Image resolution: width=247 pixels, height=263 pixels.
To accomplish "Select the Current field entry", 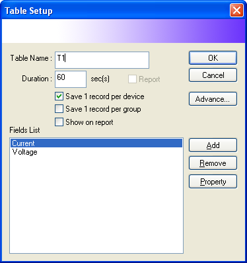I will (x=96, y=143).
